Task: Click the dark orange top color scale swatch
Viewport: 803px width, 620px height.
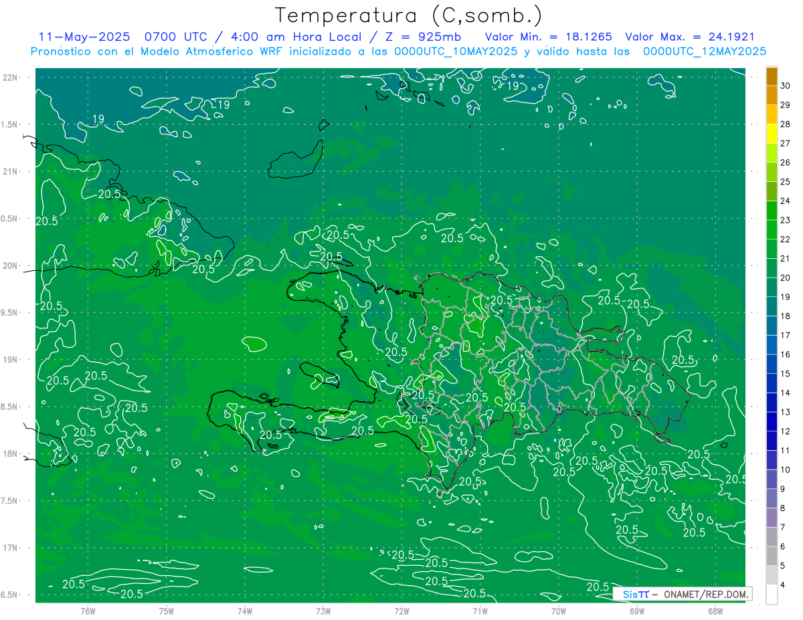Action: click(x=772, y=77)
